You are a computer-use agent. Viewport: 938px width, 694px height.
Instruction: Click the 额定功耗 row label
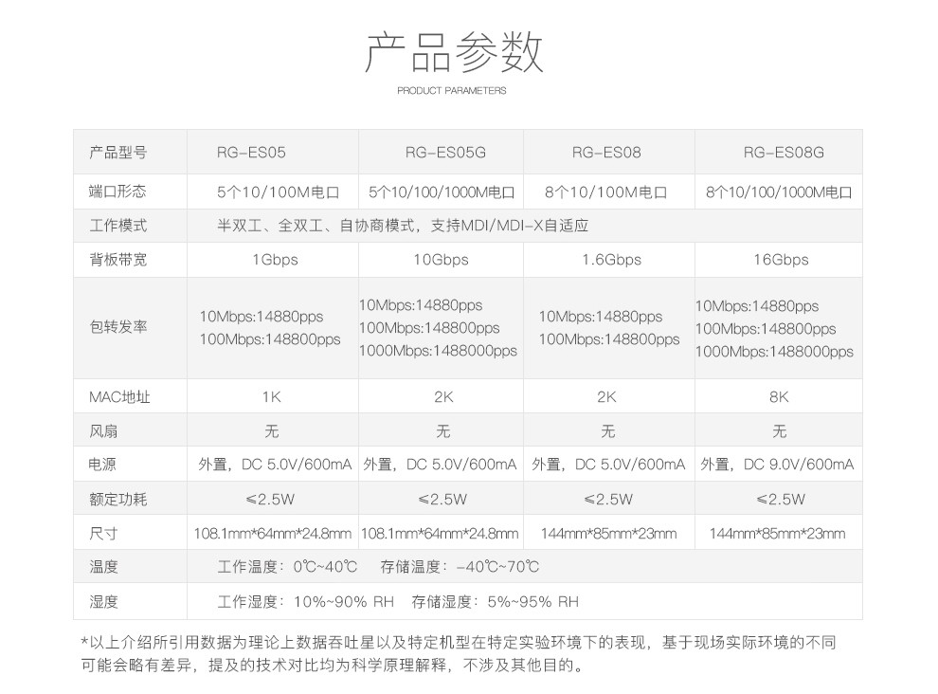pyautogui.click(x=118, y=499)
